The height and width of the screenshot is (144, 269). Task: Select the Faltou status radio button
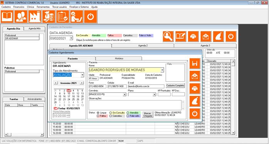98,116
